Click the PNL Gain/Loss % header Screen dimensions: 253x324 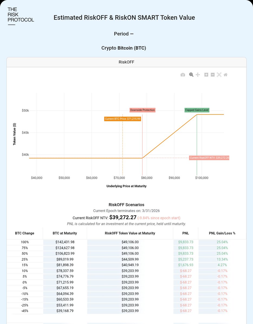click(222, 233)
